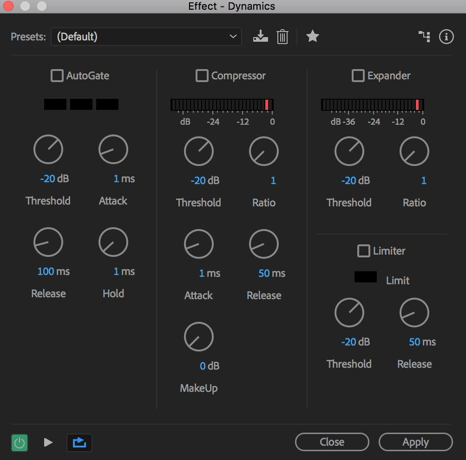Enable the AutoGate section

pos(56,76)
